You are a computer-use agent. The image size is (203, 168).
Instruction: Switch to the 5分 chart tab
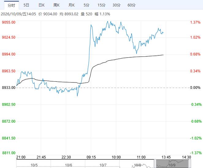[x=86, y=5]
